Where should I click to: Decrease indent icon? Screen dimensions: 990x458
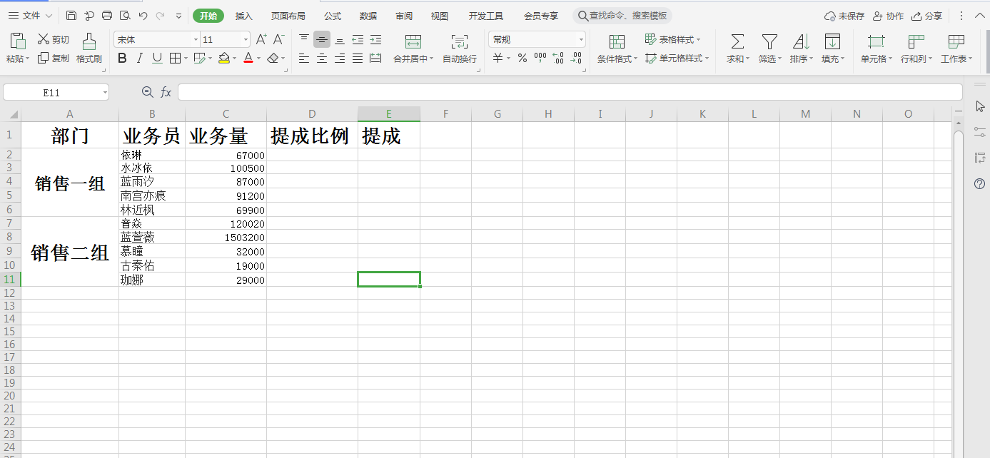click(x=358, y=40)
